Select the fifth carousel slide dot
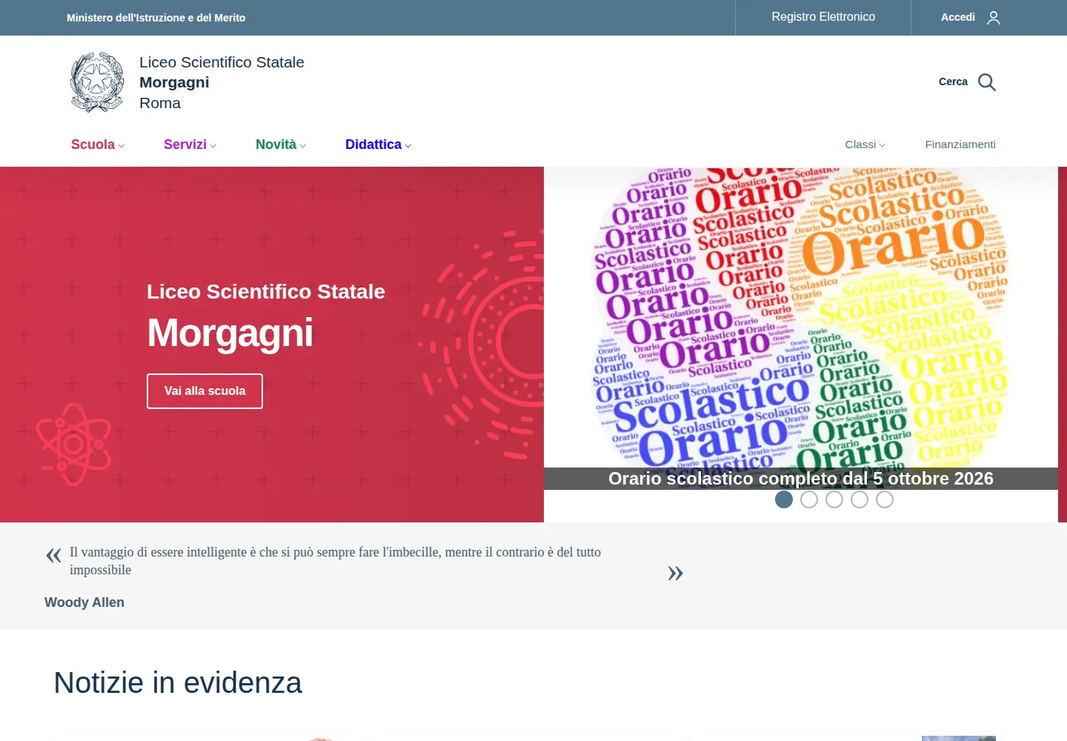The height and width of the screenshot is (741, 1067). (x=885, y=499)
